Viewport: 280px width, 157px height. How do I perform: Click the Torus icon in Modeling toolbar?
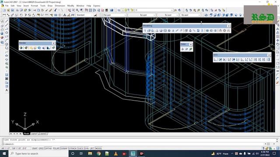click(x=169, y=31)
